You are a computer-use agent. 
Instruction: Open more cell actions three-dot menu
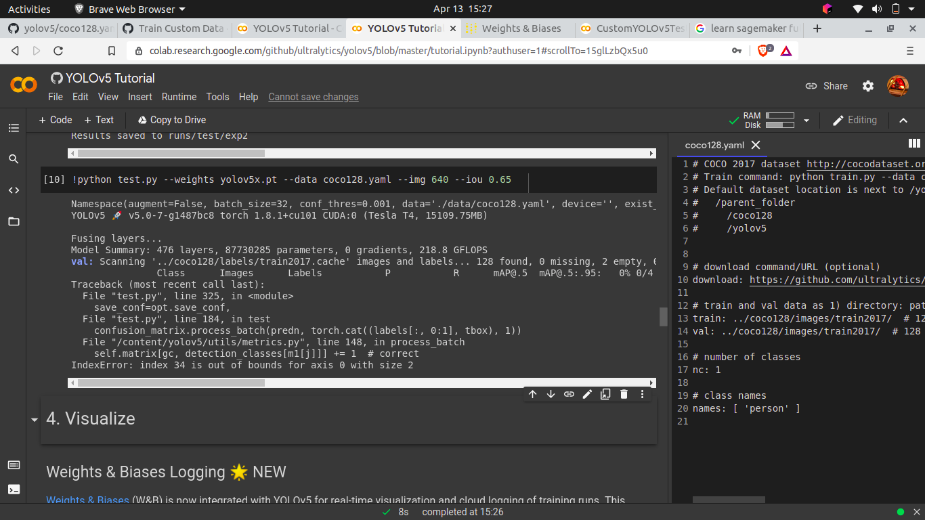643,394
